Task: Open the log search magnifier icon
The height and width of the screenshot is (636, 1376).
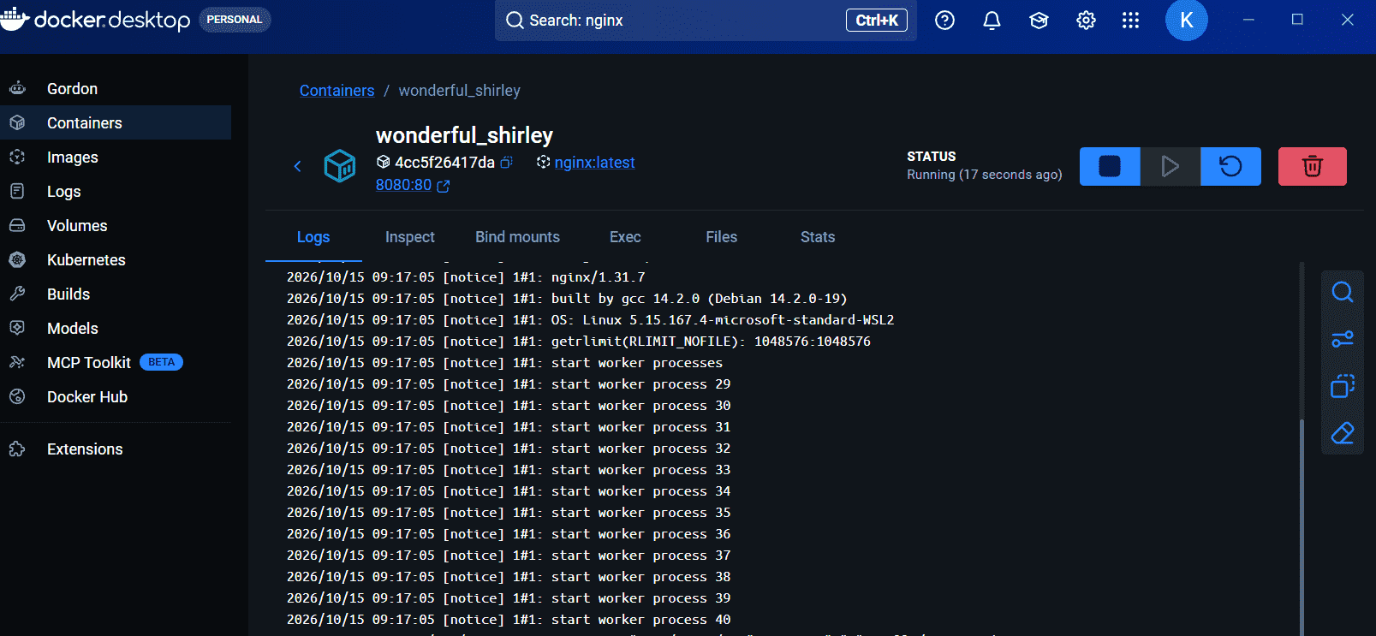Action: (x=1343, y=293)
